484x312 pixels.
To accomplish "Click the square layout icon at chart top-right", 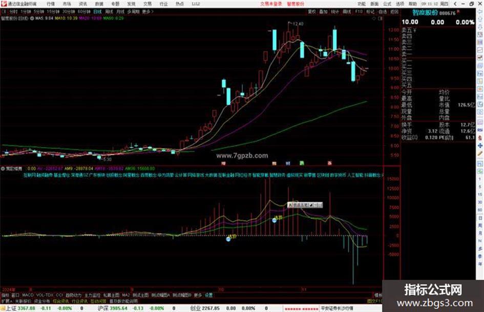I will point(380,18).
